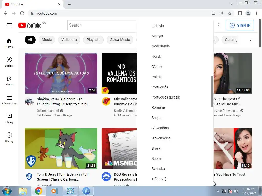Open a new browser tab
Viewport: 262px width, 196px height.
click(x=69, y=4)
